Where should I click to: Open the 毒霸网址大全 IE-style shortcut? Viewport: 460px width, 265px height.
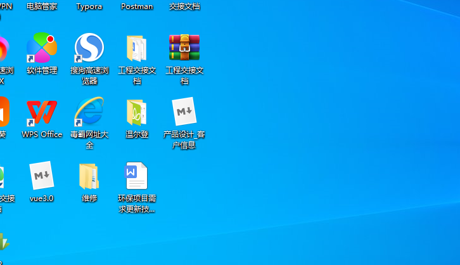coord(89,113)
